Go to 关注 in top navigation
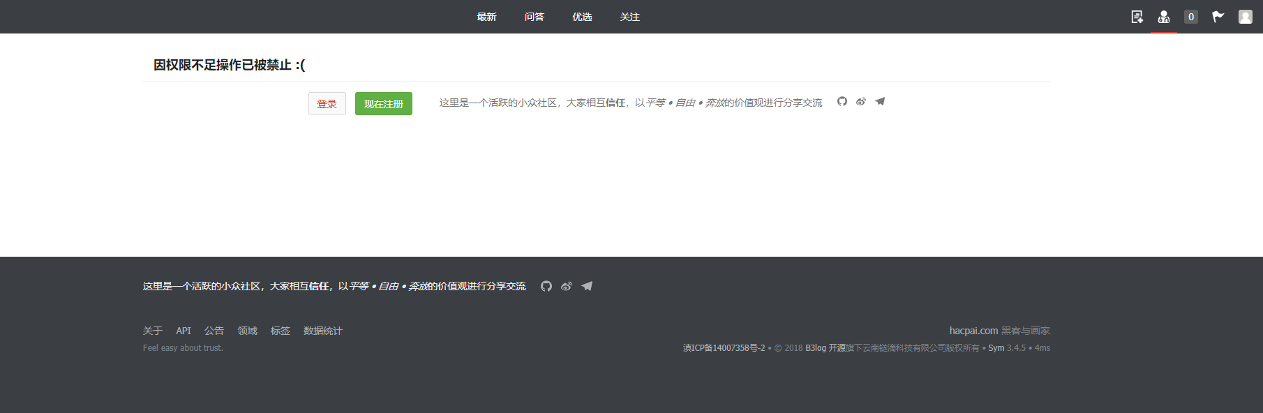1263x413 pixels. (x=630, y=17)
